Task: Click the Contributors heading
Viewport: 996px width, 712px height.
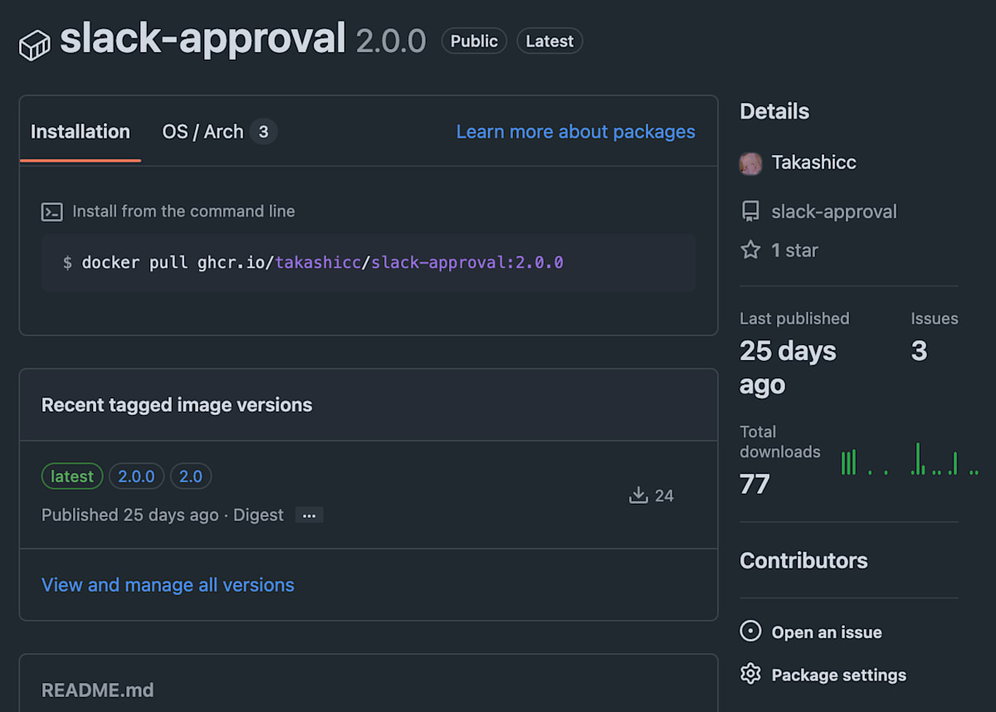Action: click(803, 561)
